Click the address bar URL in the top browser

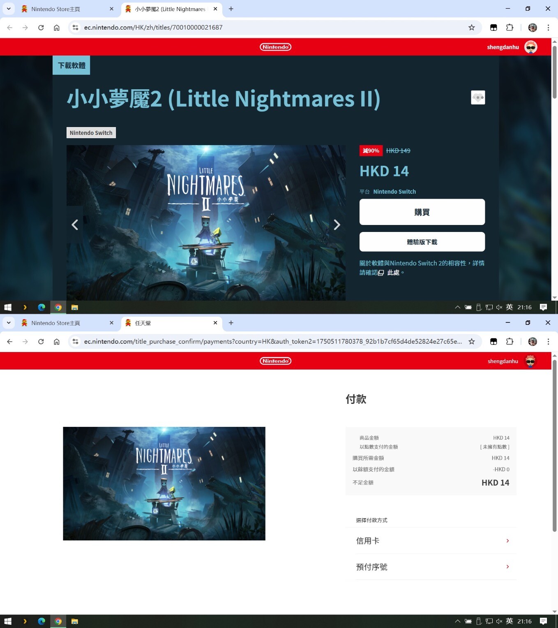tap(153, 28)
